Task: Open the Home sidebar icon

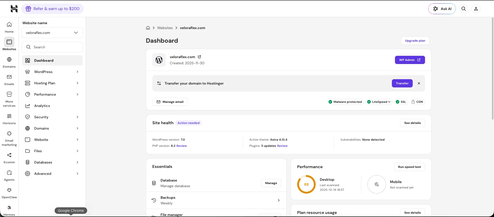Action: (9, 25)
